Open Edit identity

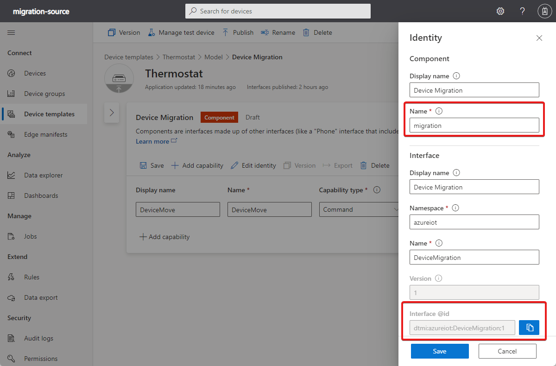[253, 165]
